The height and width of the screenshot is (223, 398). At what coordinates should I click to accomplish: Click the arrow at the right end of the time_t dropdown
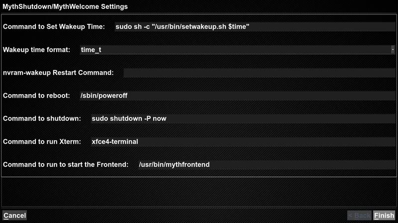point(393,50)
